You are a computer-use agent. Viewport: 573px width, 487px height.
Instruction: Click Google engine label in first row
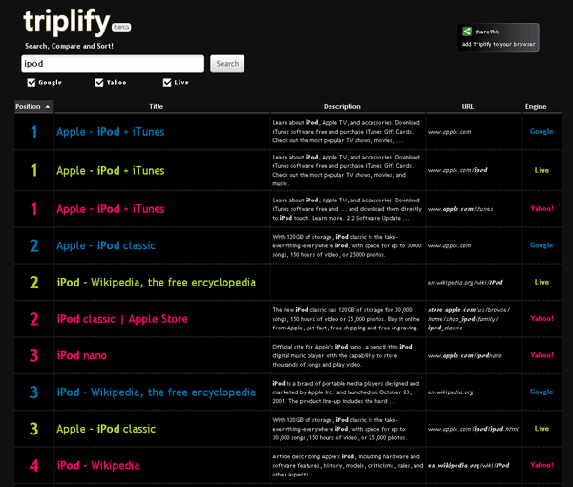click(541, 132)
